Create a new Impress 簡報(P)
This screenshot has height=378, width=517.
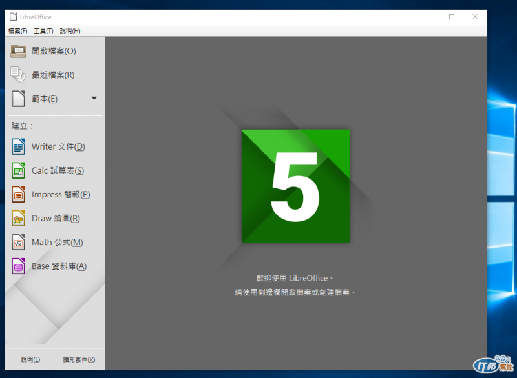tap(61, 194)
